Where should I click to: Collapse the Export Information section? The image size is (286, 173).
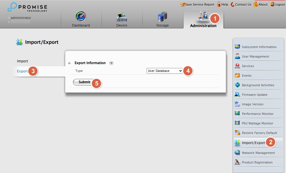(69, 63)
